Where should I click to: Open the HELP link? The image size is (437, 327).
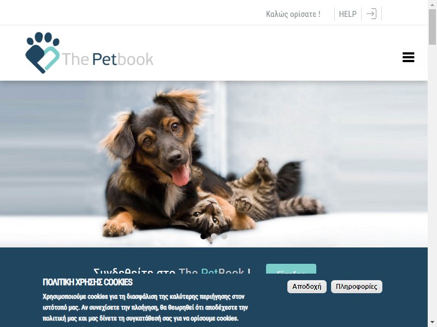tap(347, 14)
